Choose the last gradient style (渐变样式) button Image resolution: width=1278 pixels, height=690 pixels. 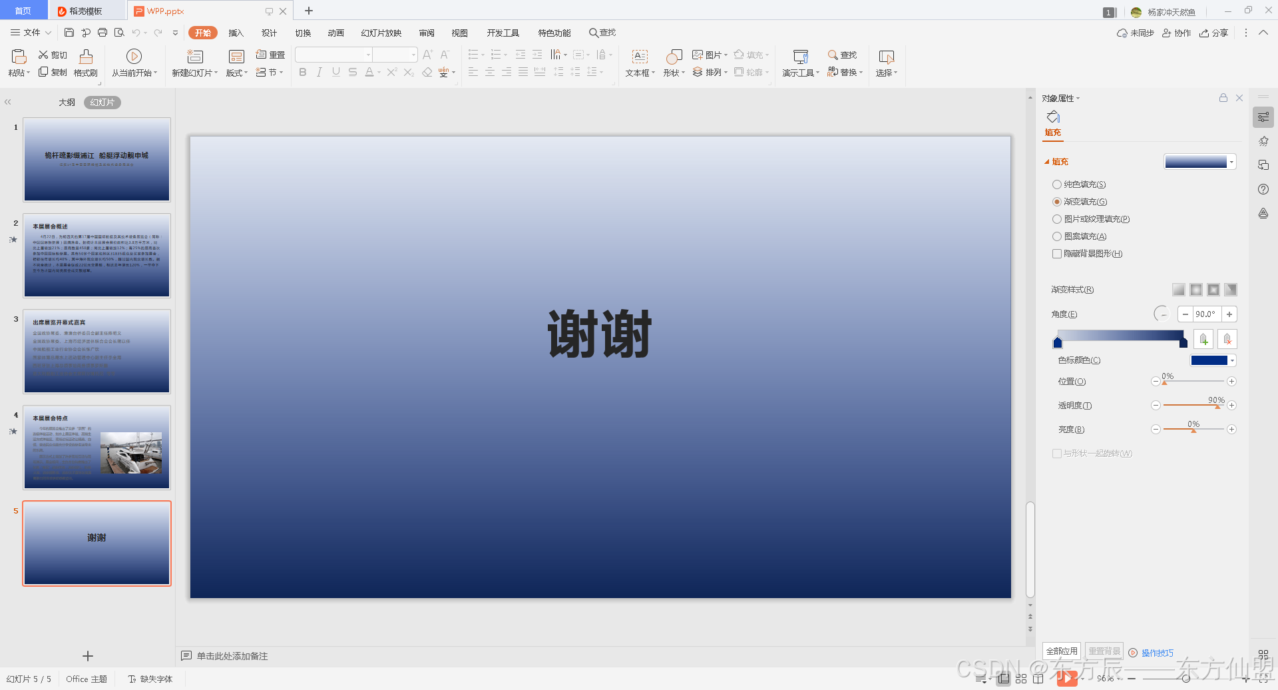point(1231,290)
